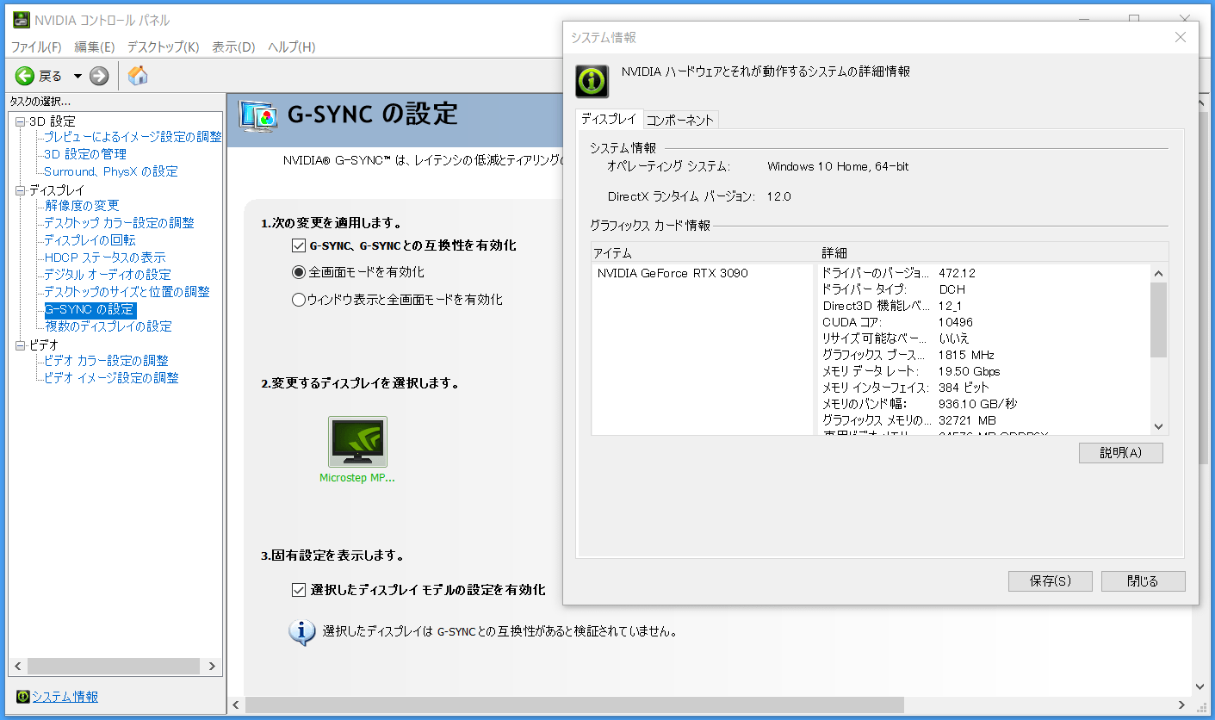The image size is (1215, 720).
Task: Collapse the ディスプレイ tree node
Action: tap(21, 190)
